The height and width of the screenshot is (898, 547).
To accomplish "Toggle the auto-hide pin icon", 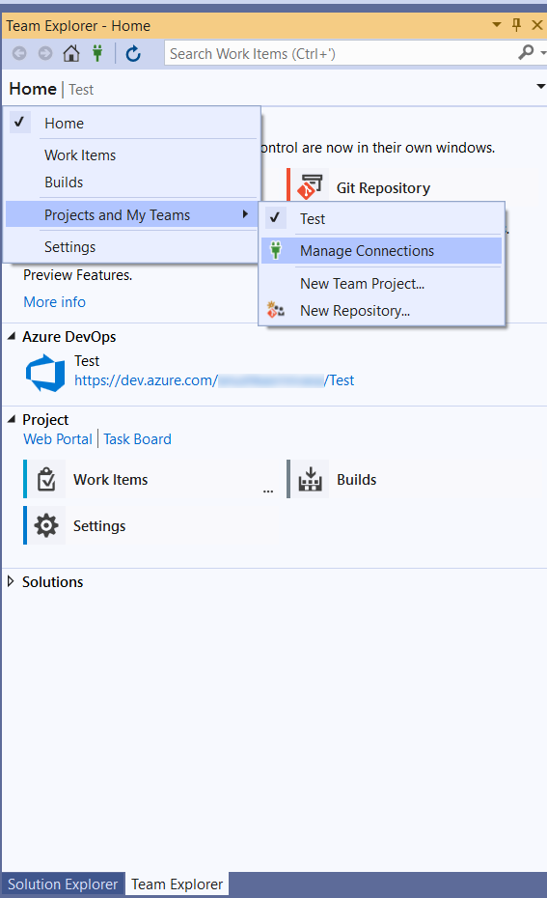I will [517, 25].
